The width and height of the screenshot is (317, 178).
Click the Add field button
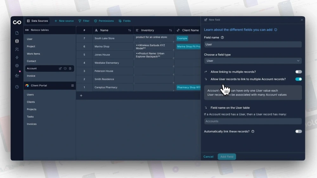(x=227, y=157)
